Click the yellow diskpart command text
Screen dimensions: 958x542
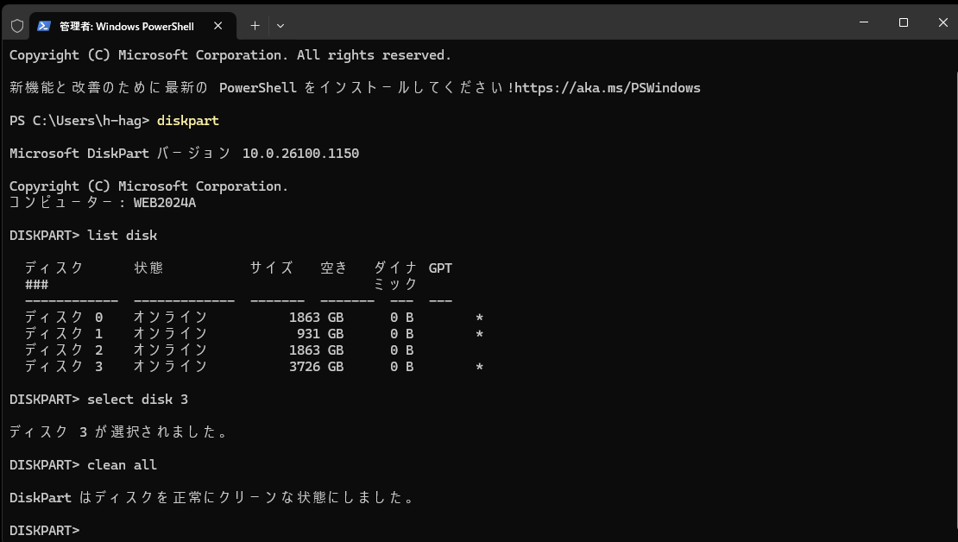(187, 120)
